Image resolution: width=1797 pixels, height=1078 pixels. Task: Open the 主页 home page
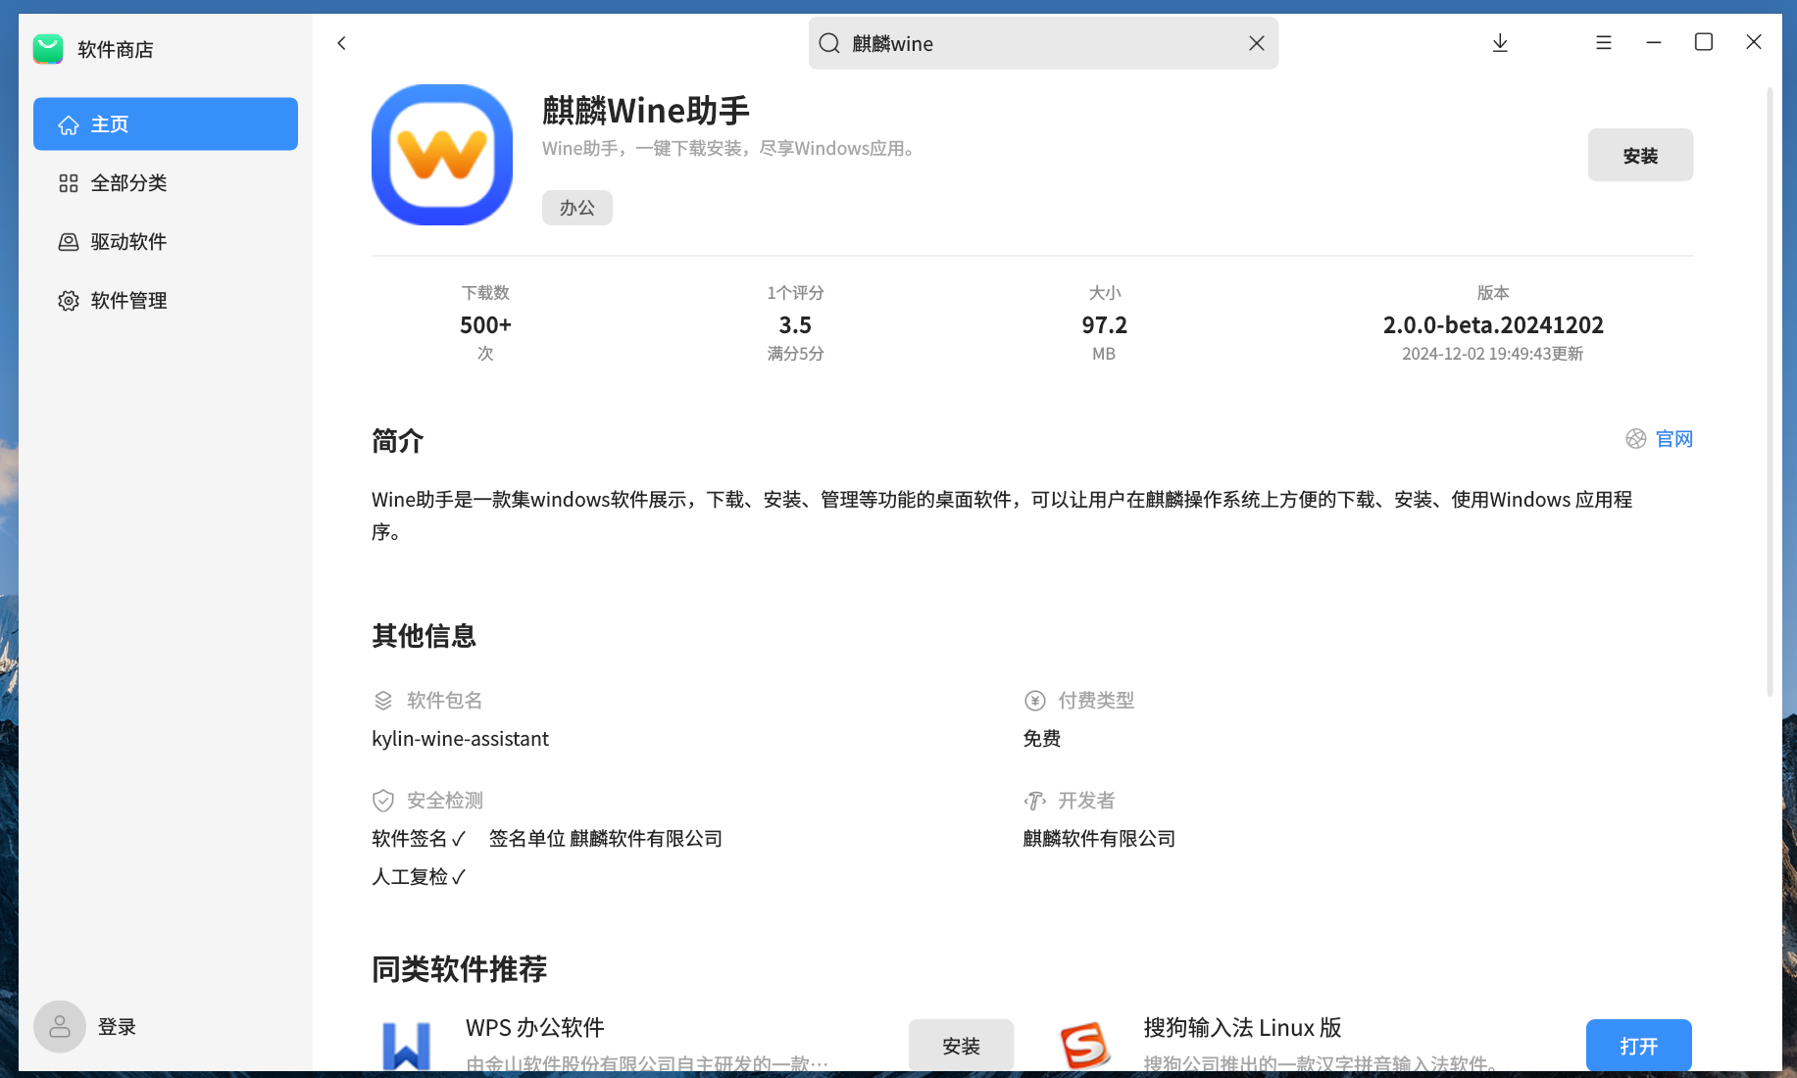(166, 123)
